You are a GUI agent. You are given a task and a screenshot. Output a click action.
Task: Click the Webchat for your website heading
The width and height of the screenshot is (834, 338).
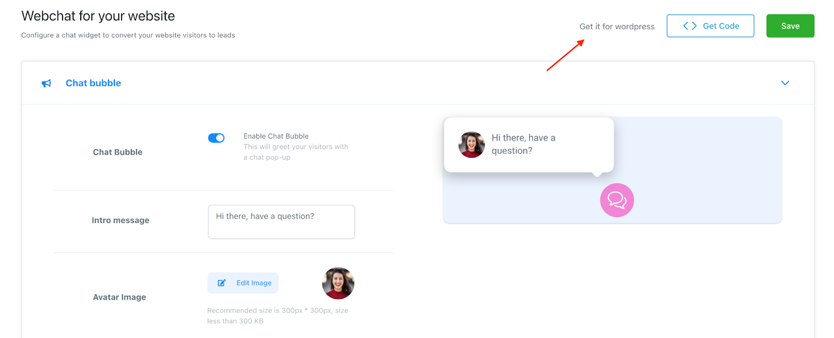click(x=98, y=16)
